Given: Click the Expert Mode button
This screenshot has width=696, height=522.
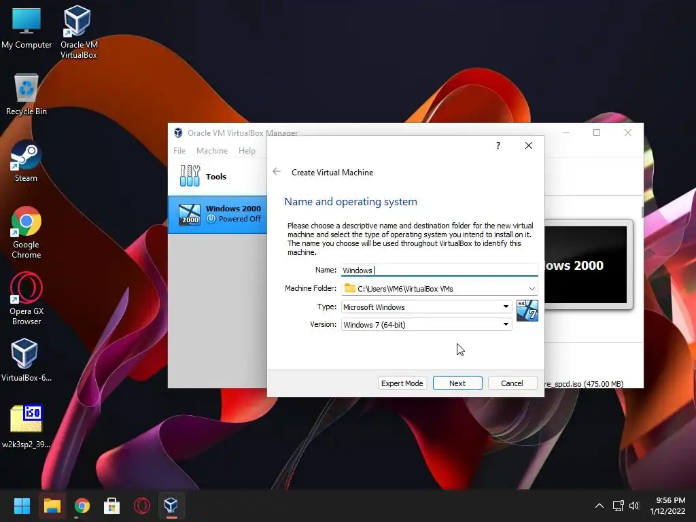Looking at the screenshot, I should point(402,383).
